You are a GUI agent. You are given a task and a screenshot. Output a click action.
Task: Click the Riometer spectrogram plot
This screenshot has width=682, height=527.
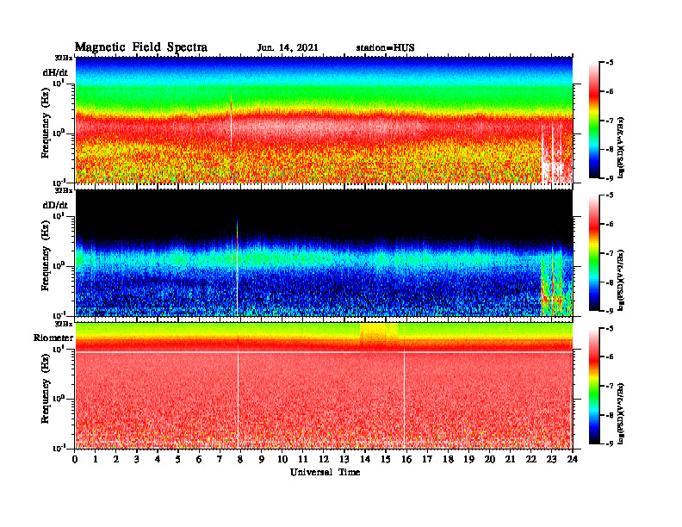pos(324,386)
